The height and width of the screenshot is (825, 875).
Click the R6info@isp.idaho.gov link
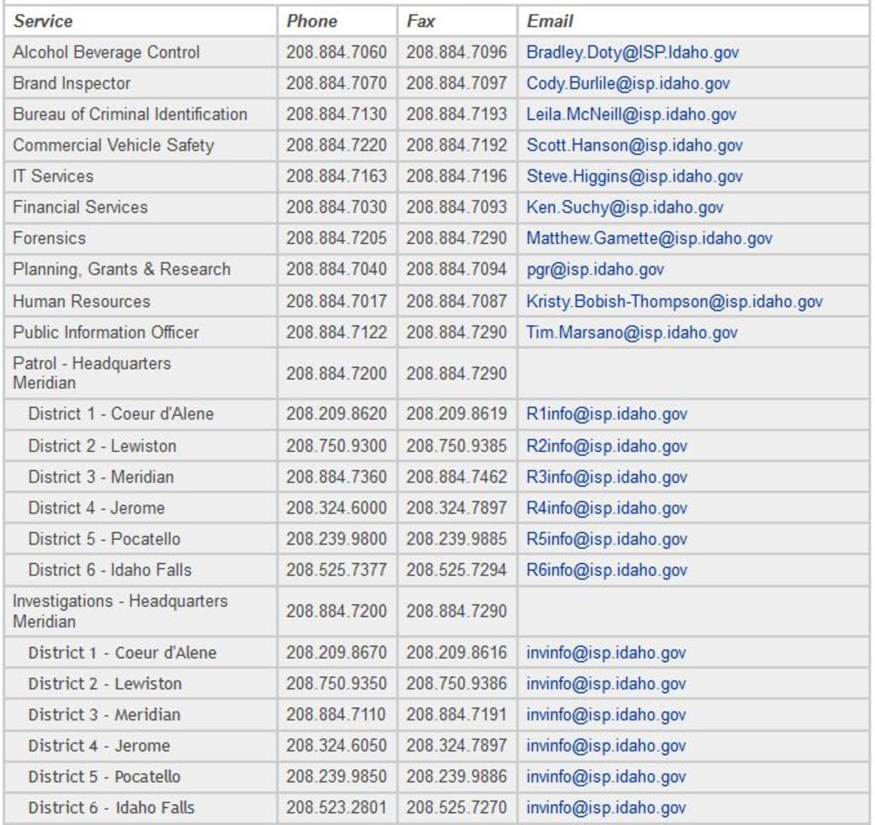(607, 570)
